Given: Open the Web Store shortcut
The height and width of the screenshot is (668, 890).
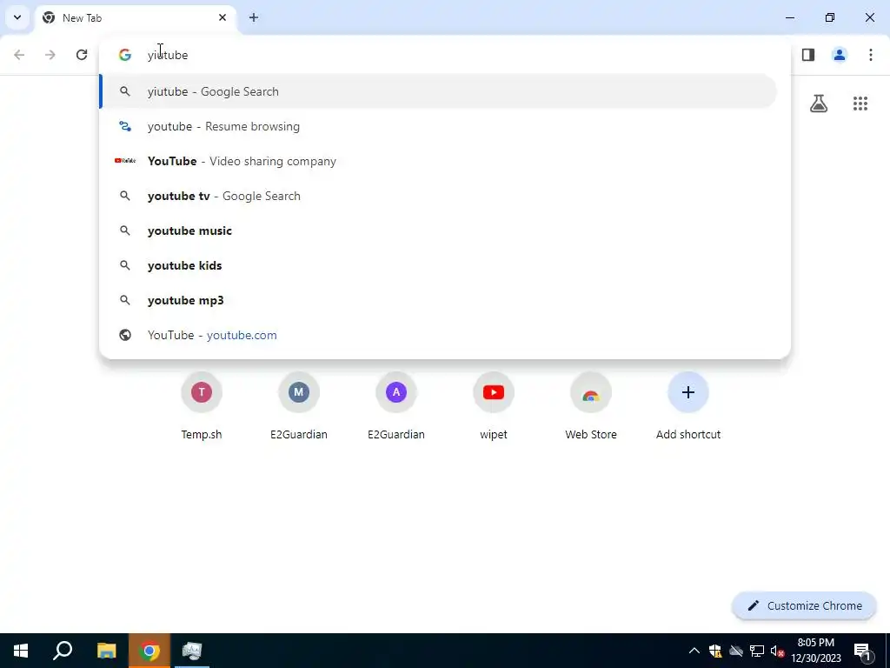Looking at the screenshot, I should 591,407.
